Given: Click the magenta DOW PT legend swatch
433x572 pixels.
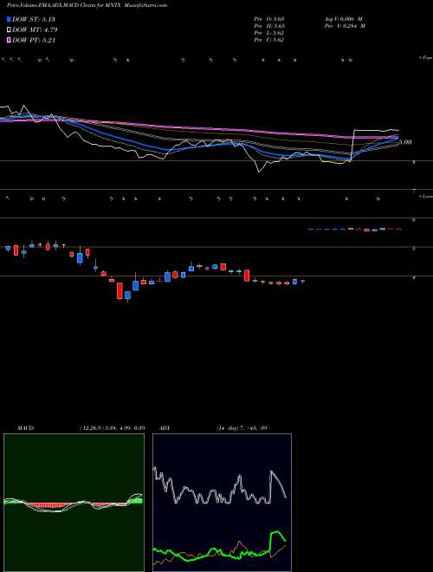Looking at the screenshot, I should coord(10,40).
